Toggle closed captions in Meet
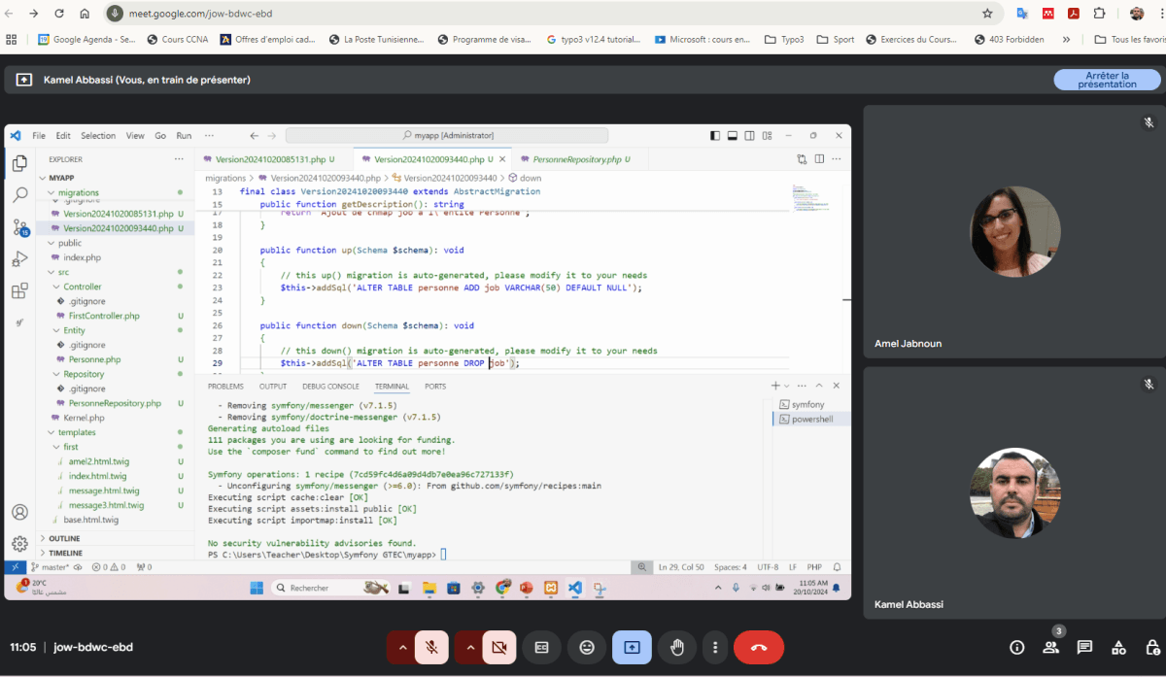The height and width of the screenshot is (677, 1166). pos(541,647)
